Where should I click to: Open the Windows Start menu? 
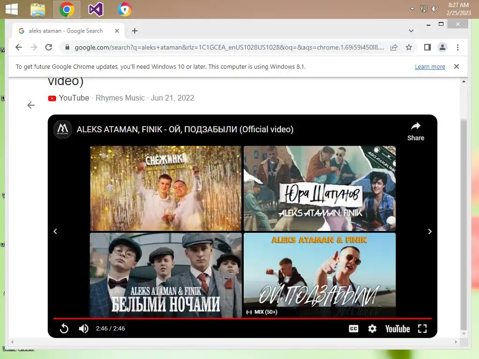(x=12, y=9)
